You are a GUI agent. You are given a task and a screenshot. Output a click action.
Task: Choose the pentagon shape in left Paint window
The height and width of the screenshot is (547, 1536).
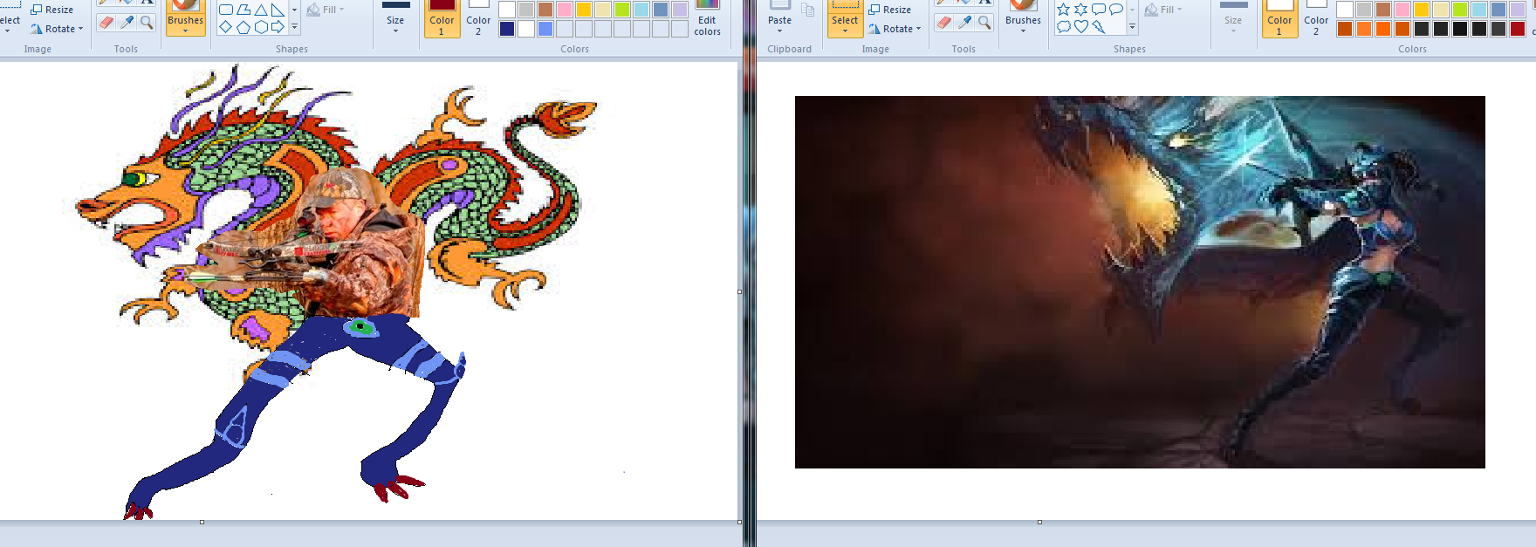(243, 27)
